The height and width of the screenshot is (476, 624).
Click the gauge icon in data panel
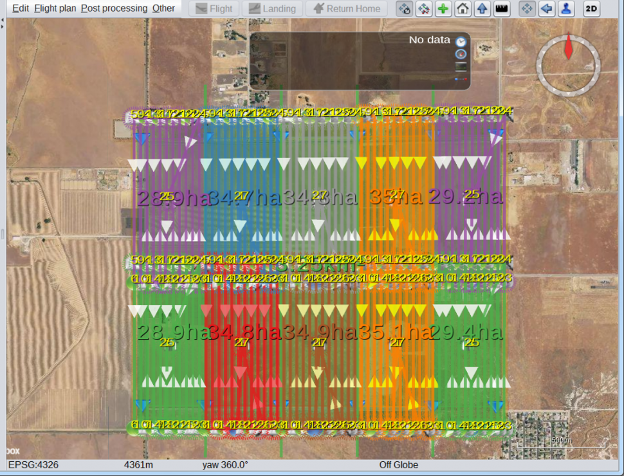461,54
